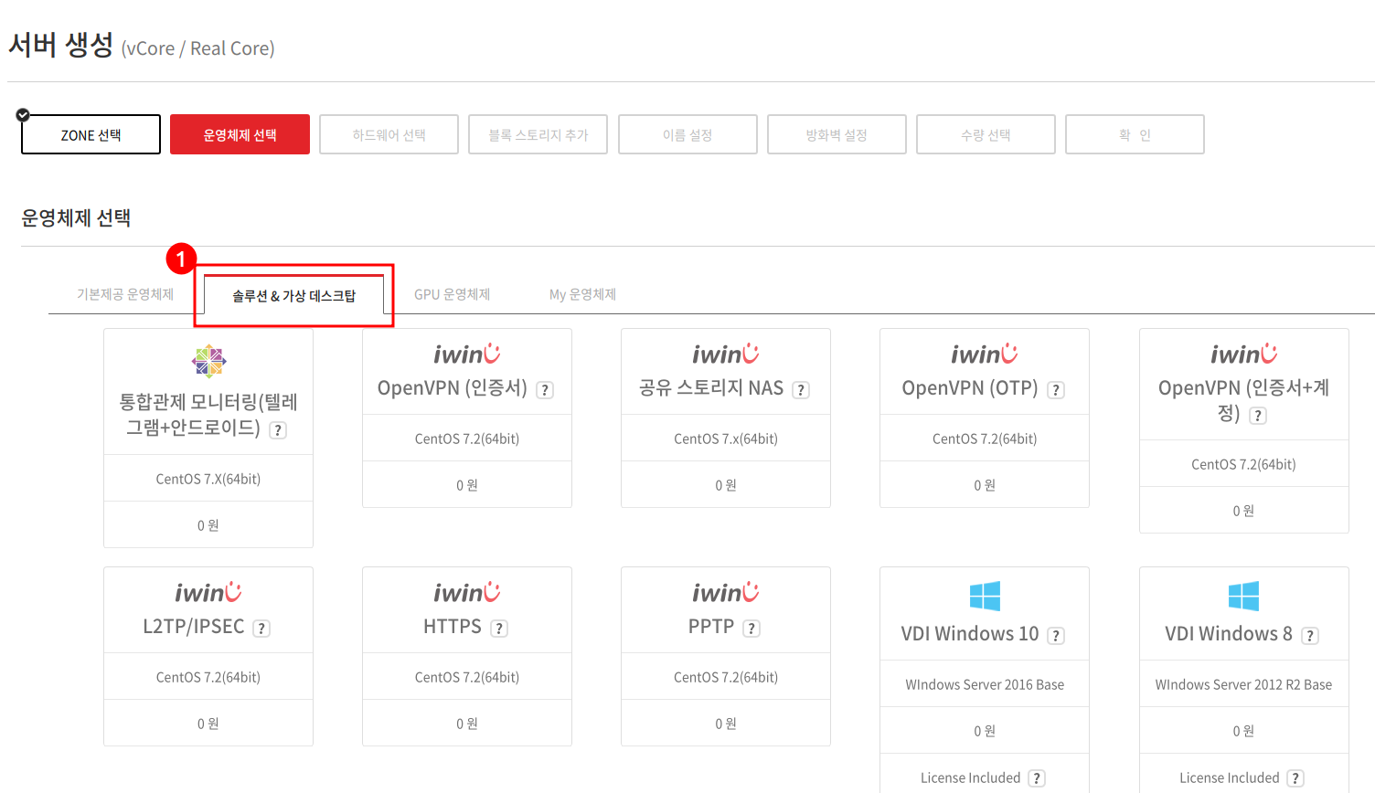Go to the ZONE 선택 step
1375x793 pixels.
click(91, 134)
